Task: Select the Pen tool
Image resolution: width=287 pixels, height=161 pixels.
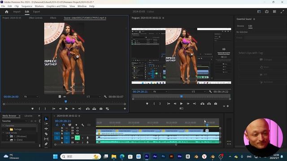Action: [x=46, y=144]
